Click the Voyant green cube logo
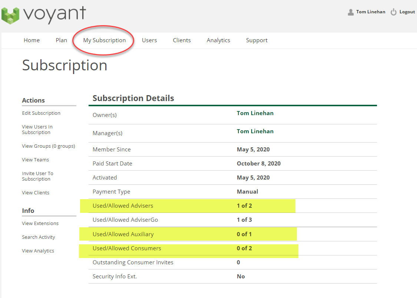417x298 pixels. (x=10, y=16)
